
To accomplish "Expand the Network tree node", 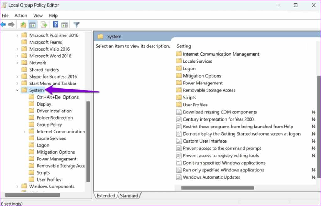I will click(x=17, y=63).
